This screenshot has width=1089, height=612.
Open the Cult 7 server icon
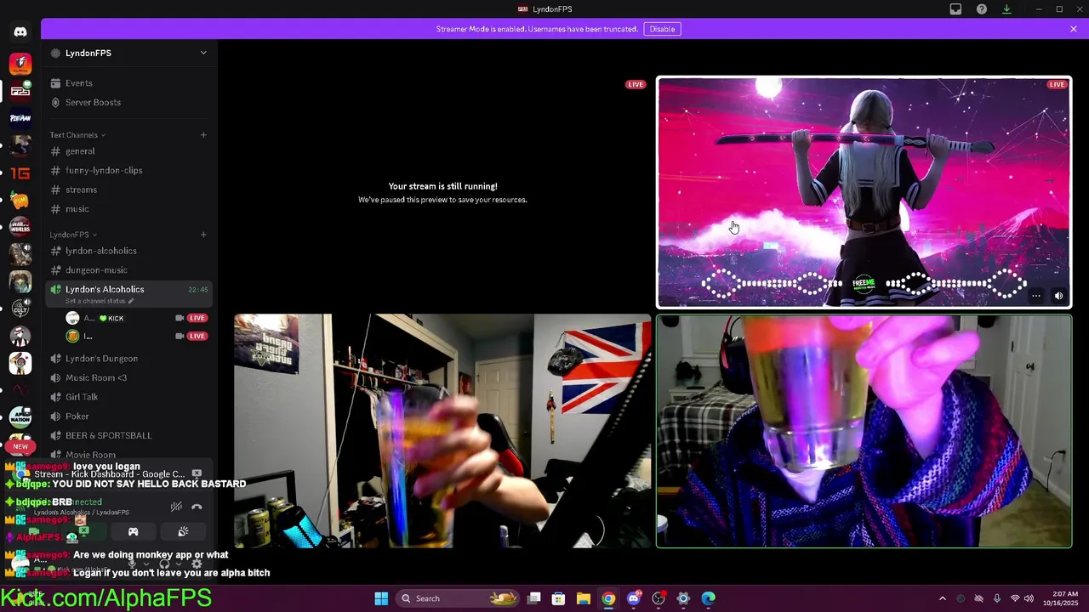(x=20, y=309)
